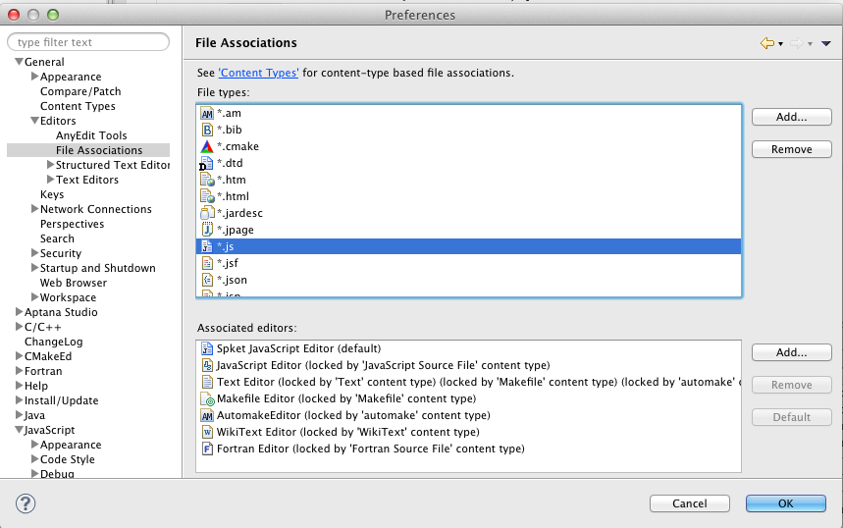Viewport: 843px width, 528px height.
Task: Click the *.jardesc file type icon
Action: pos(207,213)
